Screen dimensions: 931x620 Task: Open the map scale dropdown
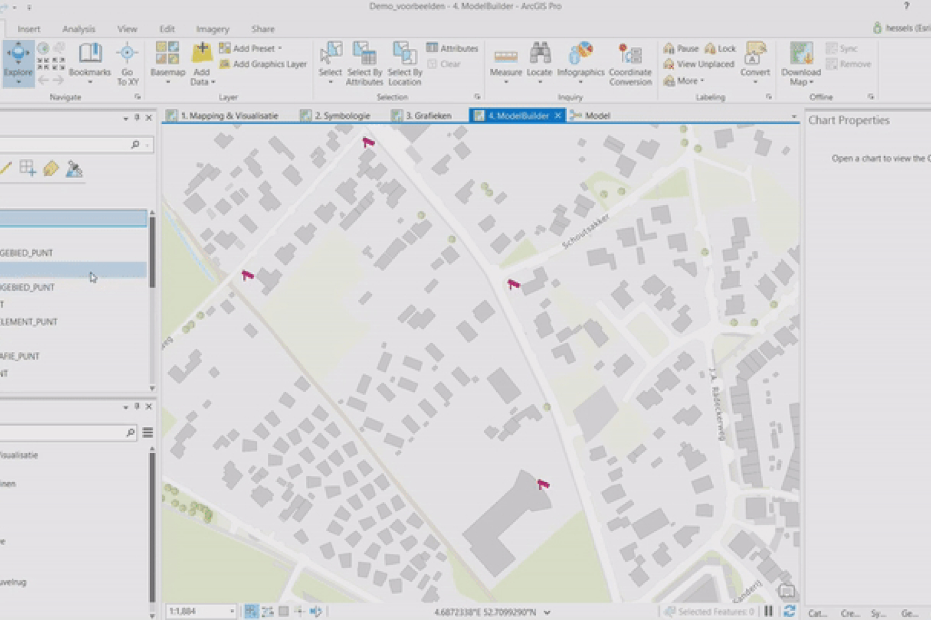click(232, 611)
